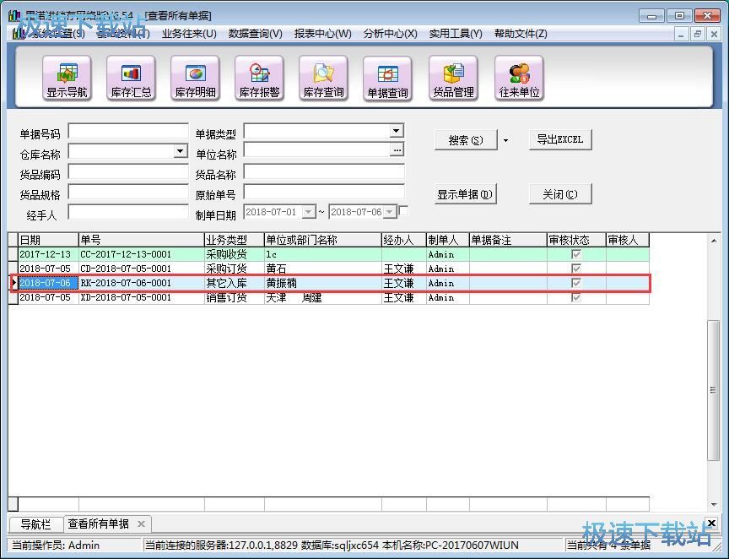This screenshot has width=729, height=559.
Task: Focus the 货品规格 input field
Action: pos(128,192)
